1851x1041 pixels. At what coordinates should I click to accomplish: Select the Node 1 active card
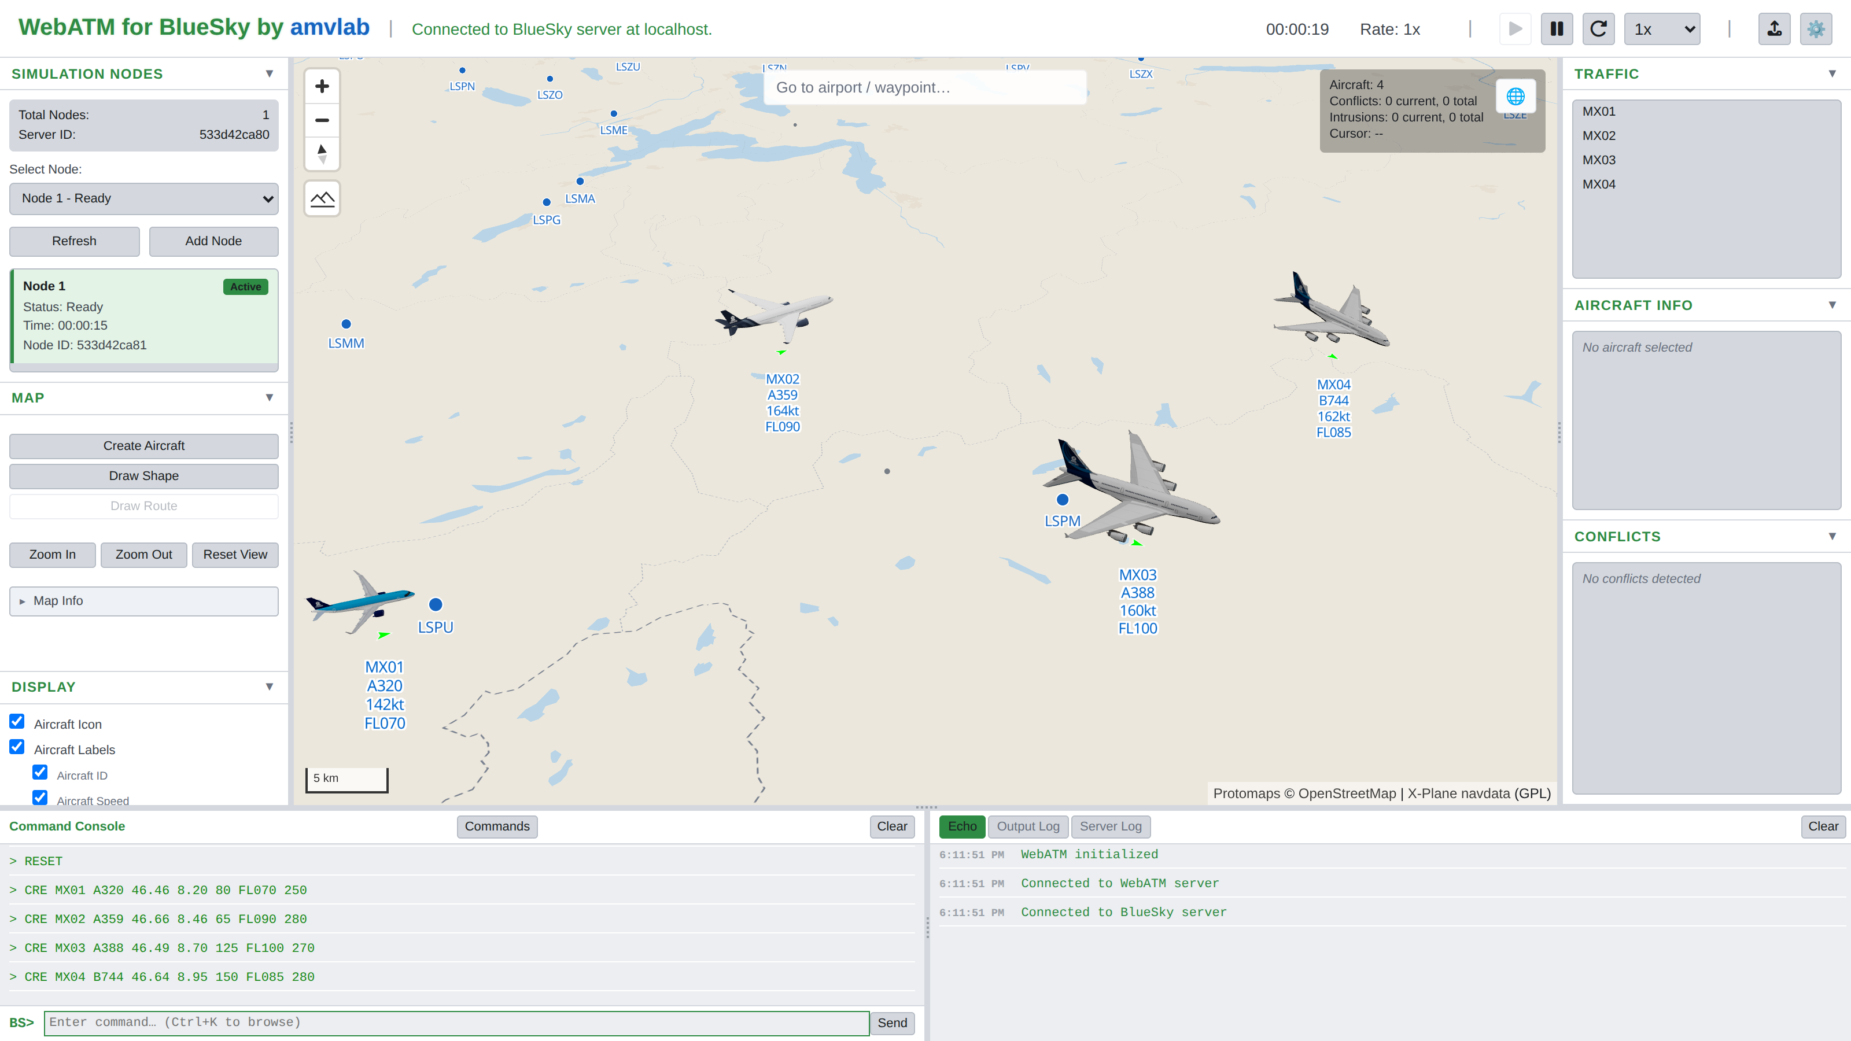click(x=143, y=316)
